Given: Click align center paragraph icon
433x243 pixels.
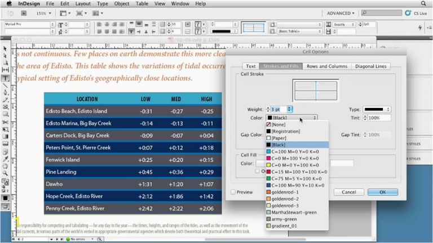Looking at the screenshot, I should 107,25.
